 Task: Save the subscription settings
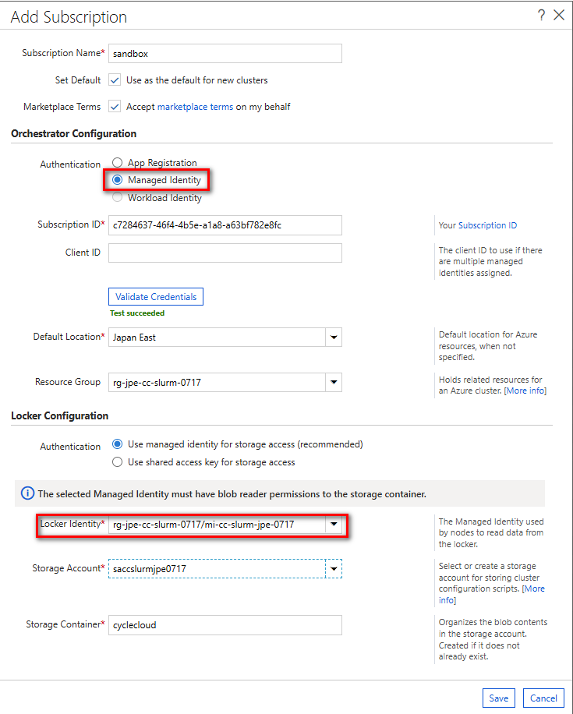[x=499, y=698]
